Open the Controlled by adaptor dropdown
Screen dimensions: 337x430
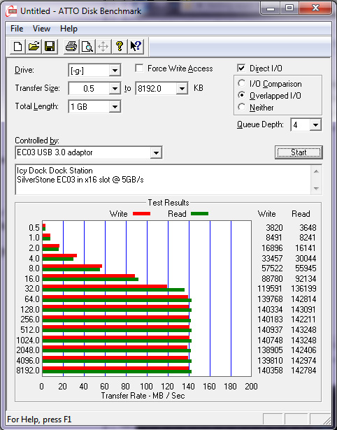click(x=156, y=152)
